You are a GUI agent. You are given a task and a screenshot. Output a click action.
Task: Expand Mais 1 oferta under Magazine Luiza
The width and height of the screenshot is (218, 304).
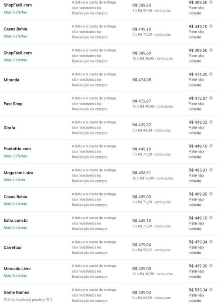(14, 180)
